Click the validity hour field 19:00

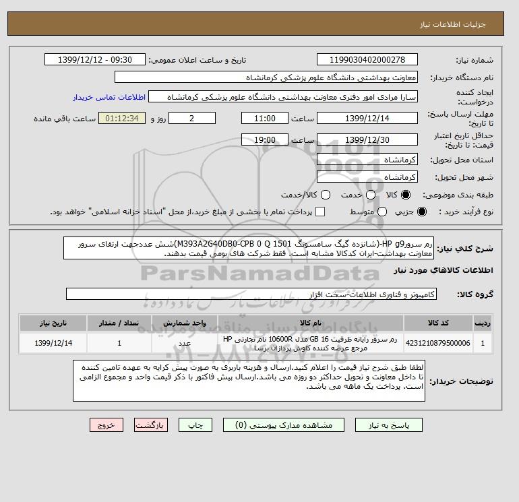click(265, 139)
